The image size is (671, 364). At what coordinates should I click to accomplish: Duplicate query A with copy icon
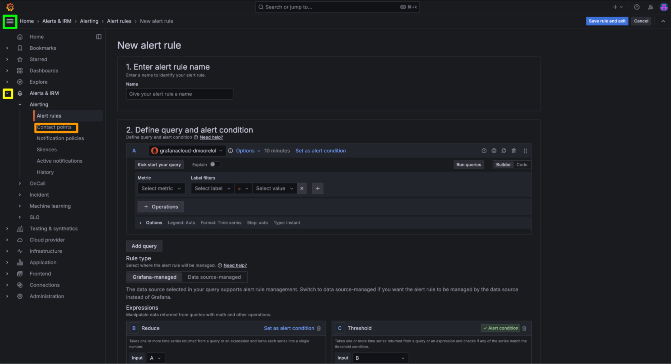504,151
